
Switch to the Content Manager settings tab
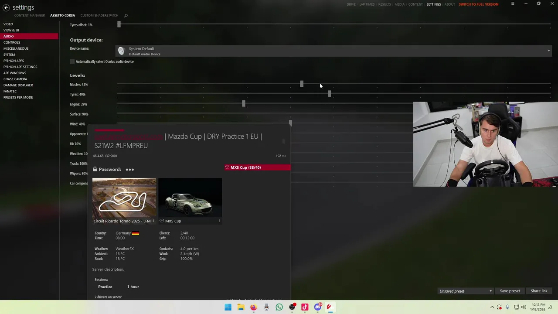click(x=30, y=16)
